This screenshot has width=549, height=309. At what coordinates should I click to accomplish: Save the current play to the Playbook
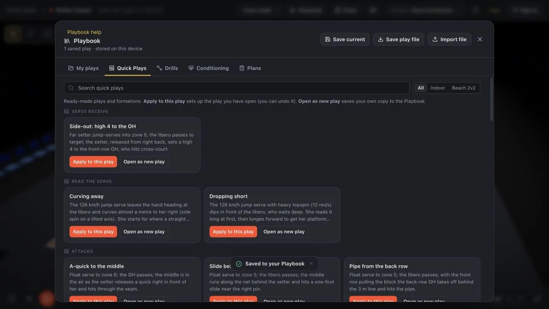(x=345, y=39)
